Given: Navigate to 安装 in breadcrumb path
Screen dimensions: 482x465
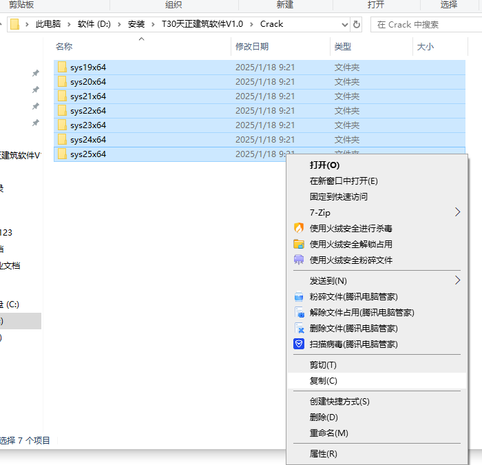Looking at the screenshot, I should click(136, 24).
